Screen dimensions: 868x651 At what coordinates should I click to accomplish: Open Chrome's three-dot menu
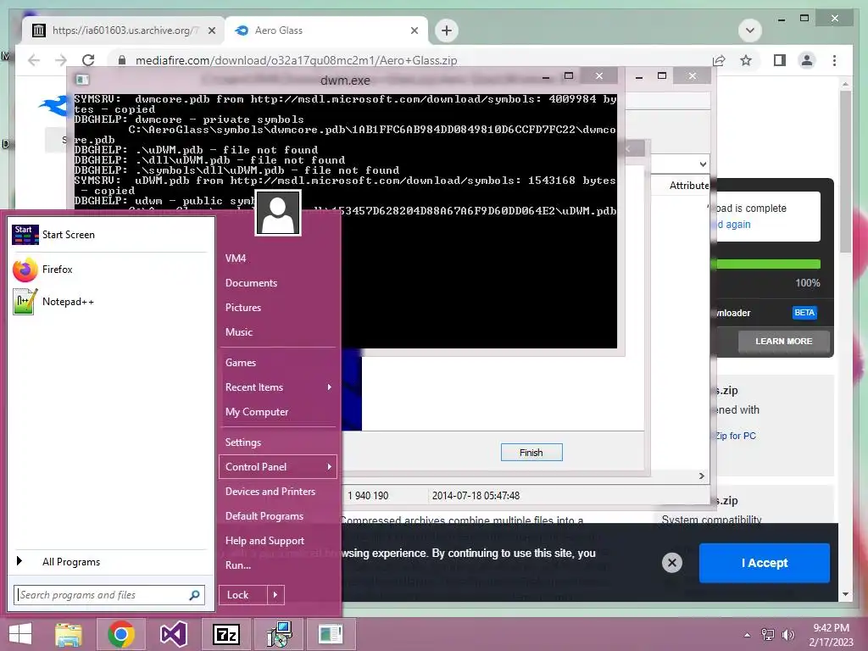(x=834, y=60)
